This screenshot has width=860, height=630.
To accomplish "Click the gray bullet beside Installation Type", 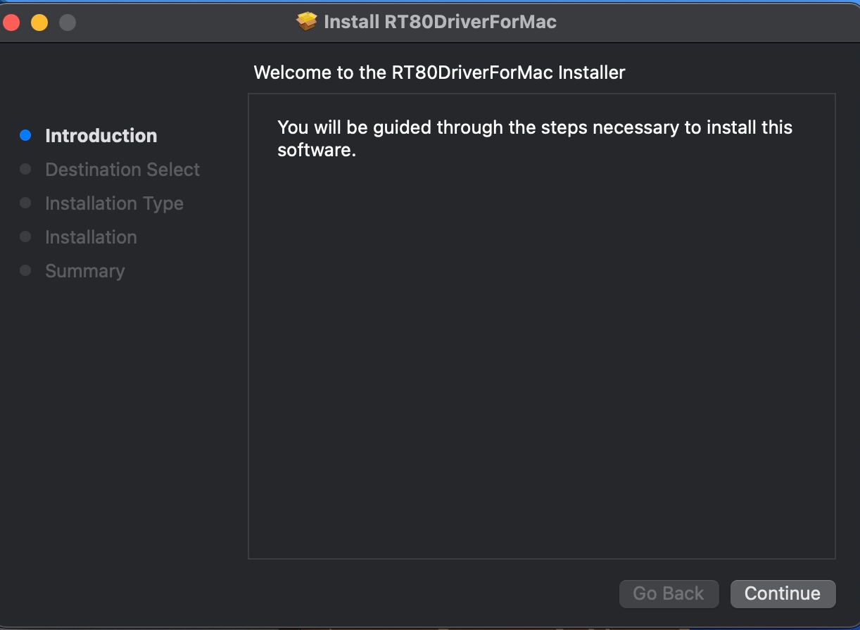I will click(25, 203).
